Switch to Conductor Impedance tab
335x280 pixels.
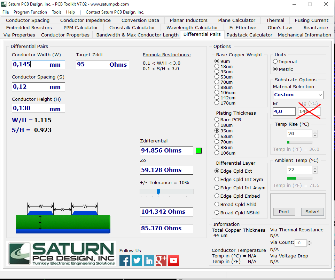pyautogui.click(x=85, y=20)
